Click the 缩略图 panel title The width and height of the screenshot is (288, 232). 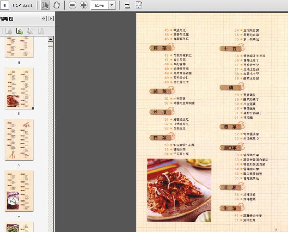pos(7,19)
